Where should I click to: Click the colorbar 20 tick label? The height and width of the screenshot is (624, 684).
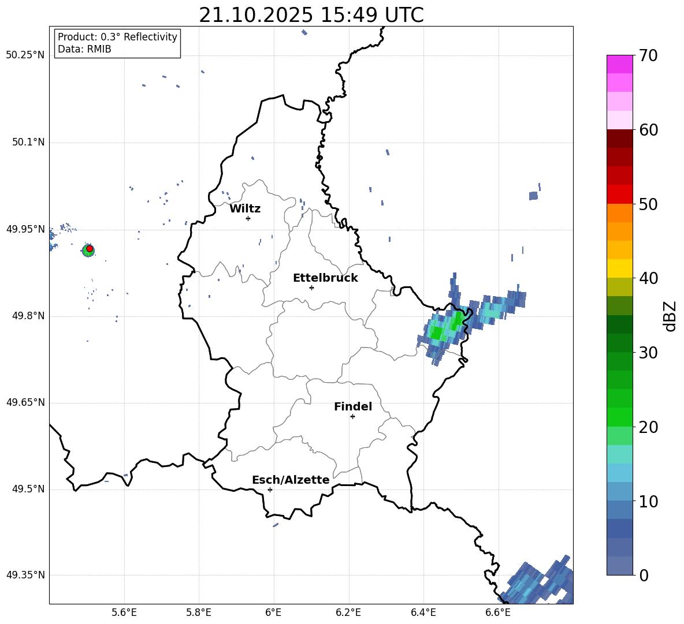coord(648,427)
